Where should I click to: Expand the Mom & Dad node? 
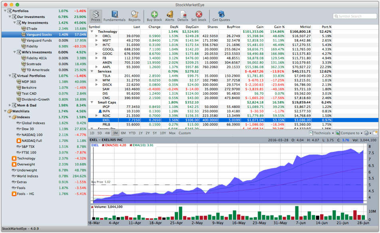pyautogui.click(x=10, y=106)
